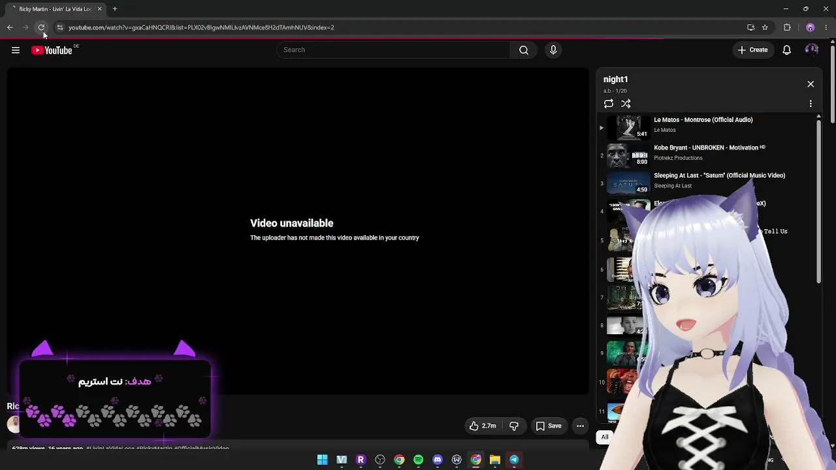The width and height of the screenshot is (836, 470).
Task: Open File Explorer from the taskbar
Action: [495, 460]
